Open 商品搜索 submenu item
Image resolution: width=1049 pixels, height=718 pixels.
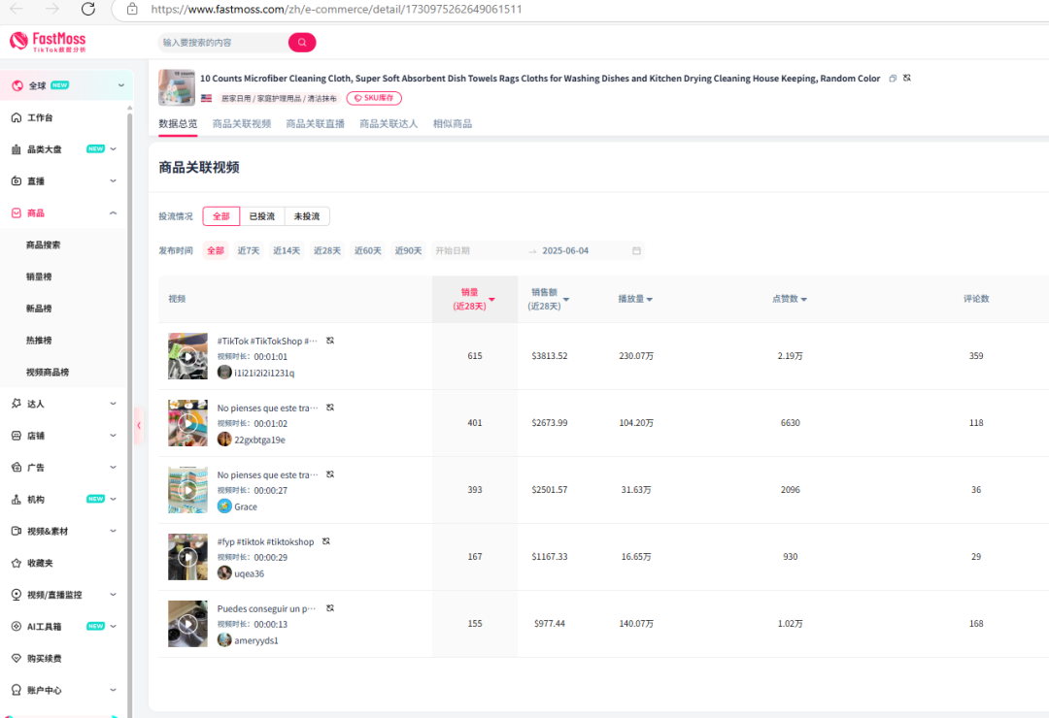point(43,245)
